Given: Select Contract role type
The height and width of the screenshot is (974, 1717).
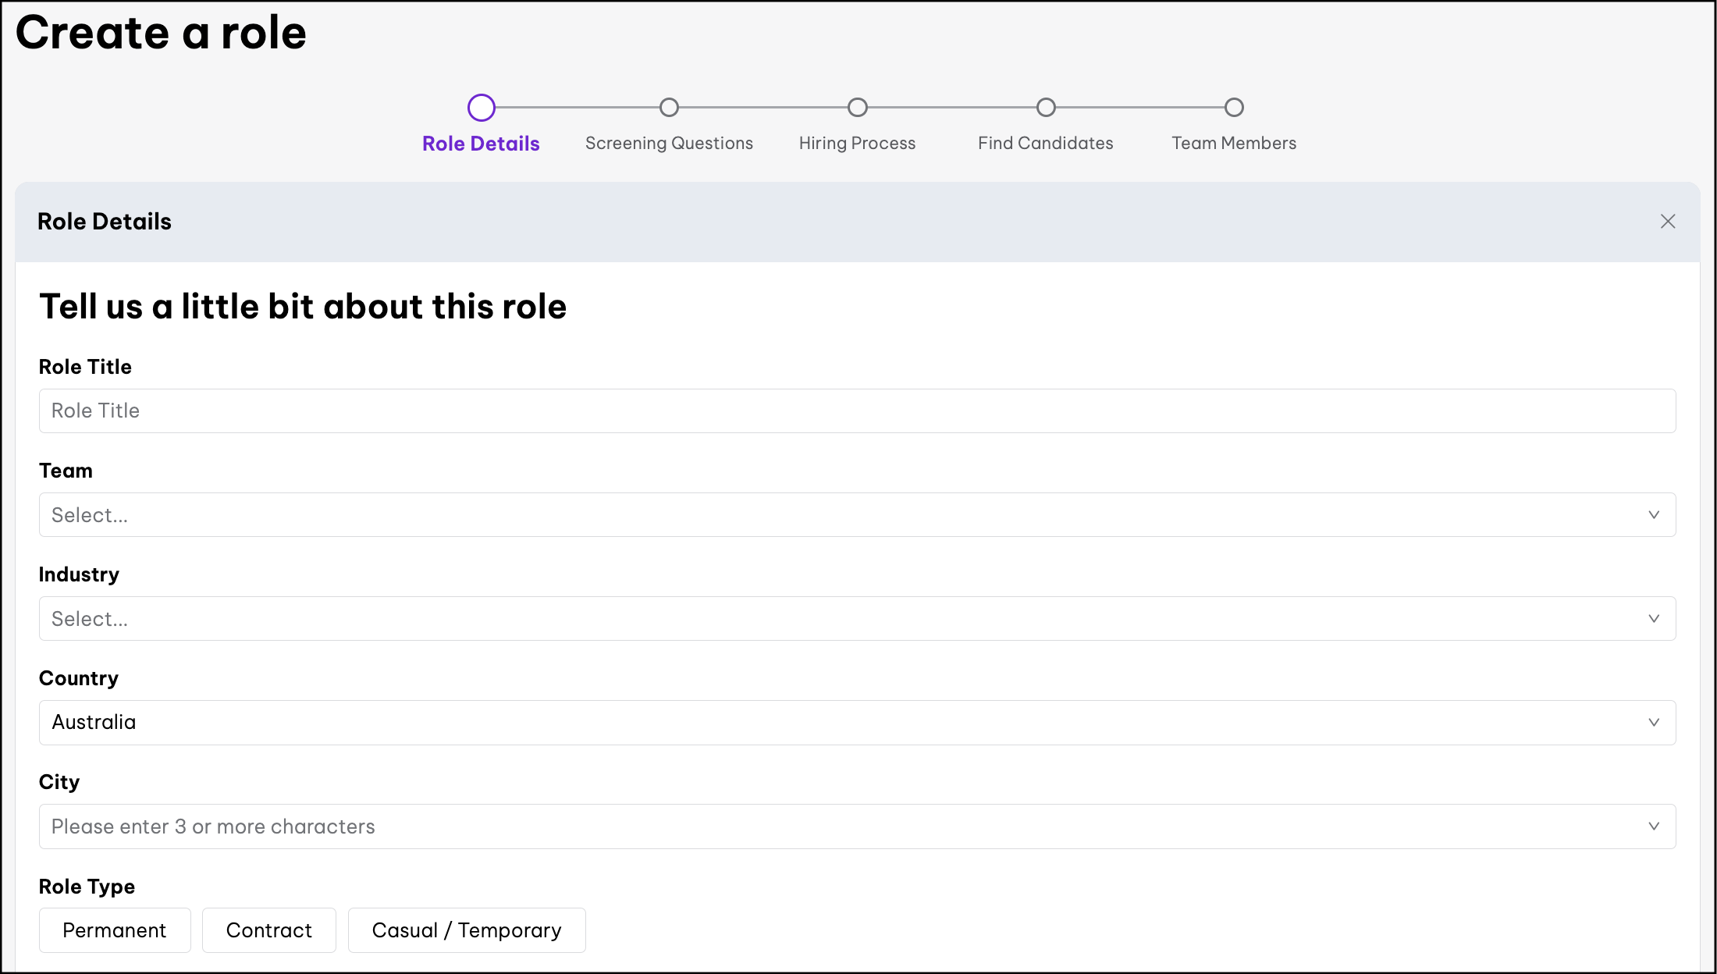Looking at the screenshot, I should click(x=268, y=930).
